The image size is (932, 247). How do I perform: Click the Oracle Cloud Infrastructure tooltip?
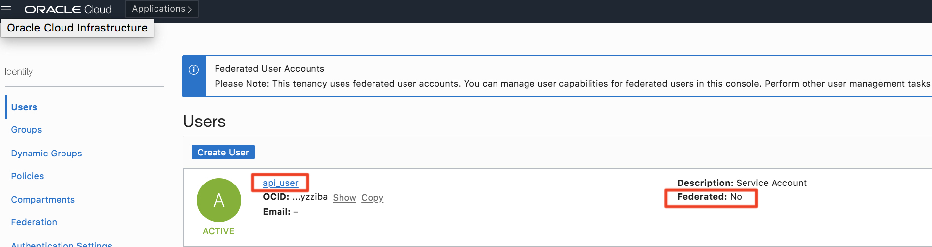pyautogui.click(x=77, y=28)
